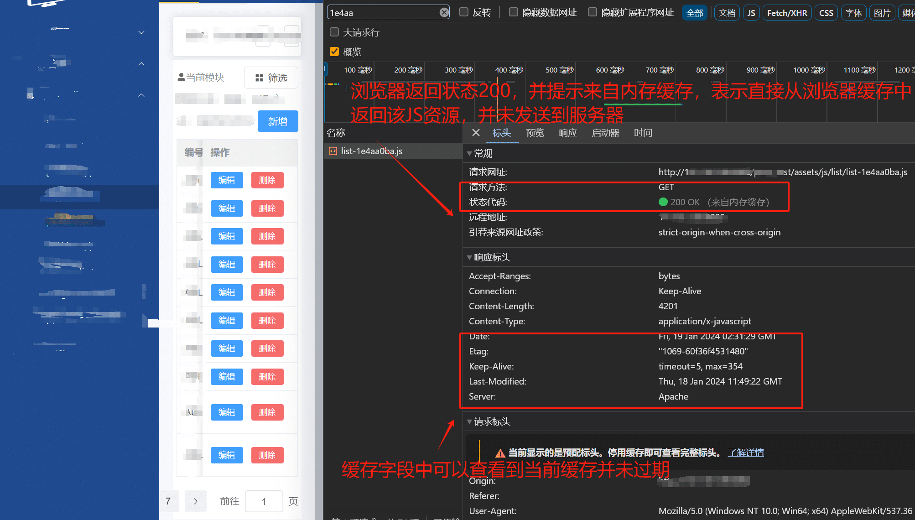Image resolution: width=915 pixels, height=520 pixels.
Task: Click the strict-origin-when-cross-origin value
Action: point(719,232)
